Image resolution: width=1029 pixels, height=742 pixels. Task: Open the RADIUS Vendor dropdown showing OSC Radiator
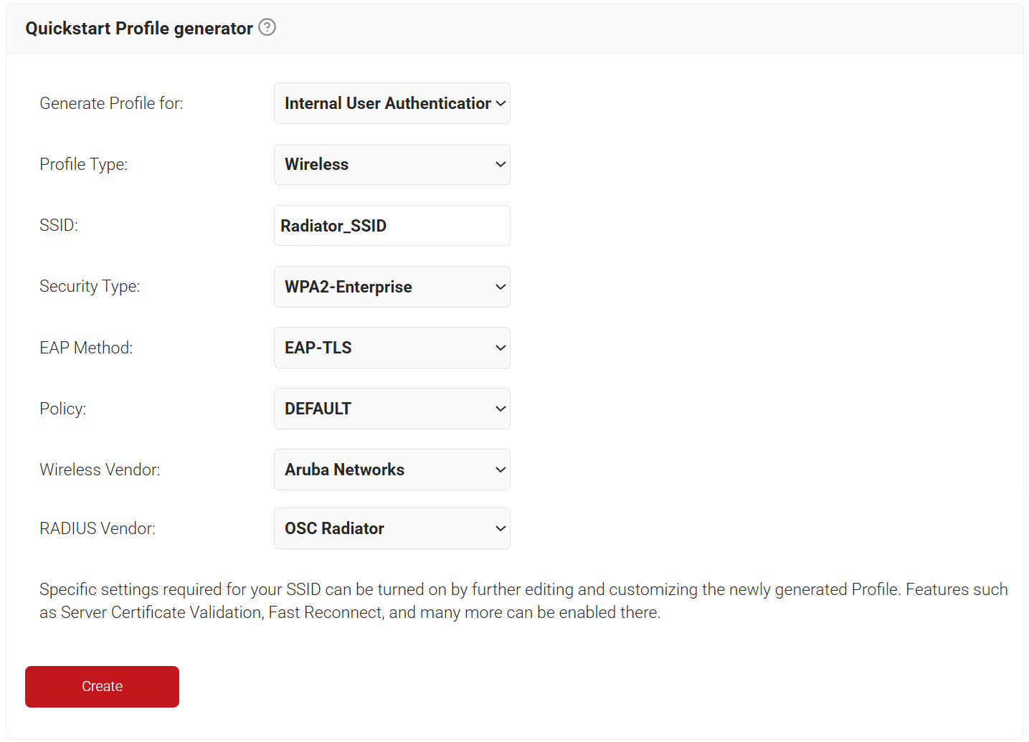(x=392, y=528)
